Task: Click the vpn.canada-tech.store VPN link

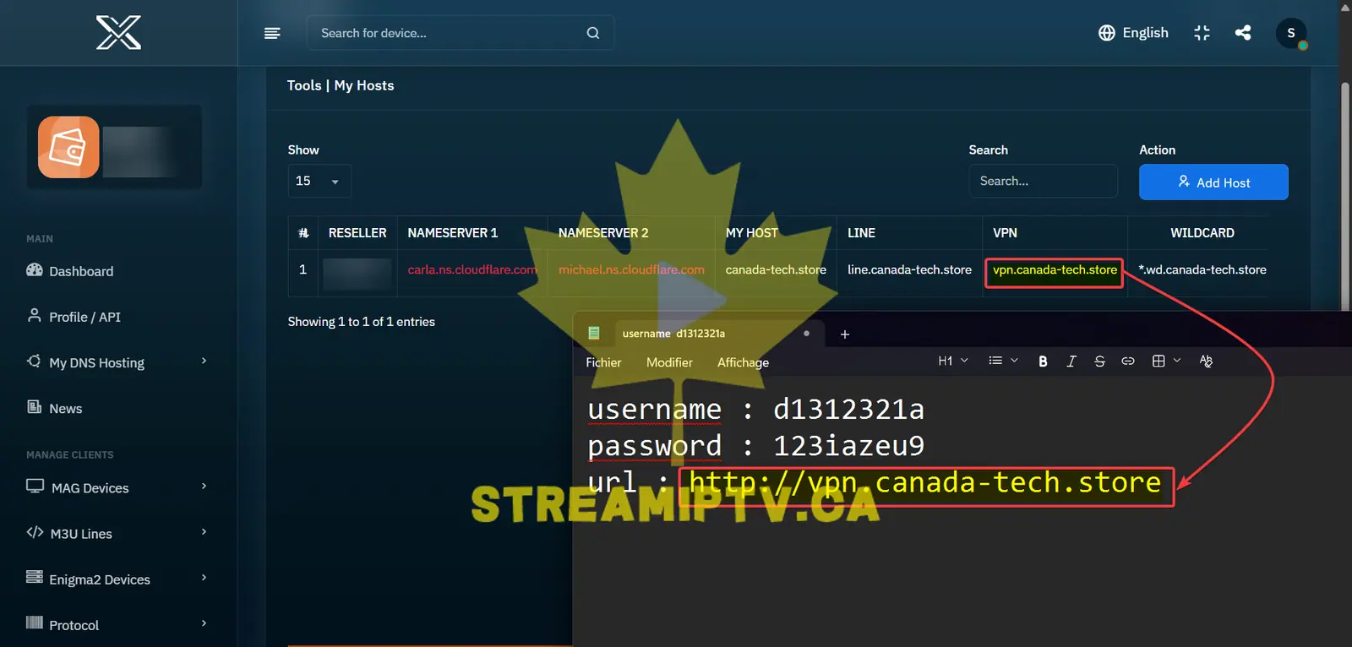Action: [1055, 269]
